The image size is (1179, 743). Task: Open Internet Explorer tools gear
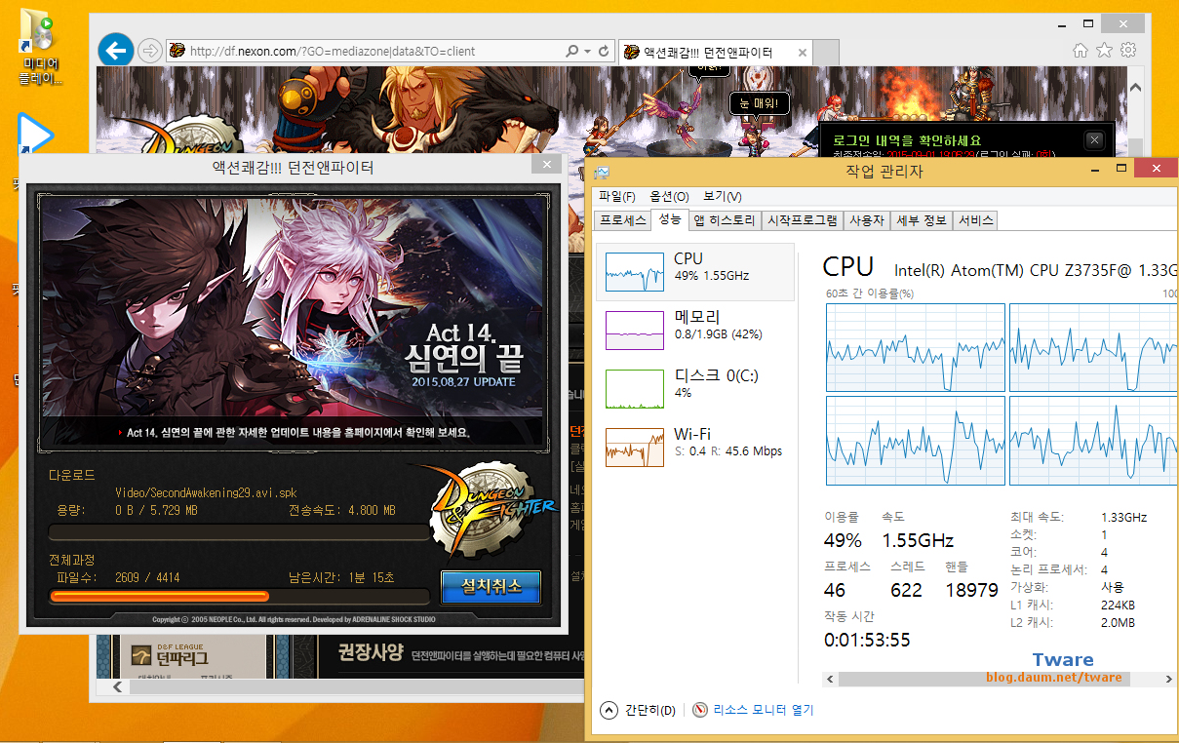1128,50
